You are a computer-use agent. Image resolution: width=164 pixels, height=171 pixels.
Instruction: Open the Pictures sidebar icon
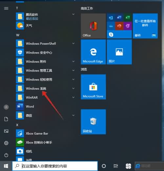pos(6,131)
